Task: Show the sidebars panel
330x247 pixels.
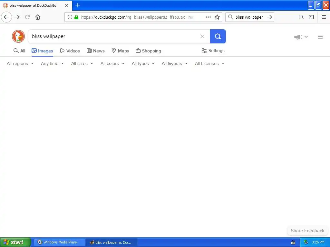Action: [311, 17]
